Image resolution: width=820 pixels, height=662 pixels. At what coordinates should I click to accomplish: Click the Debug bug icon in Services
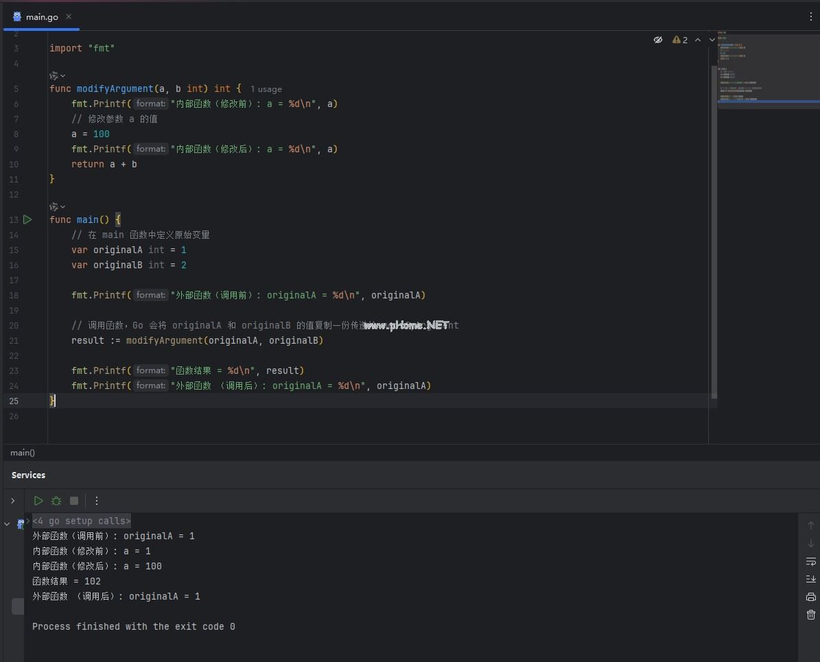click(x=56, y=501)
